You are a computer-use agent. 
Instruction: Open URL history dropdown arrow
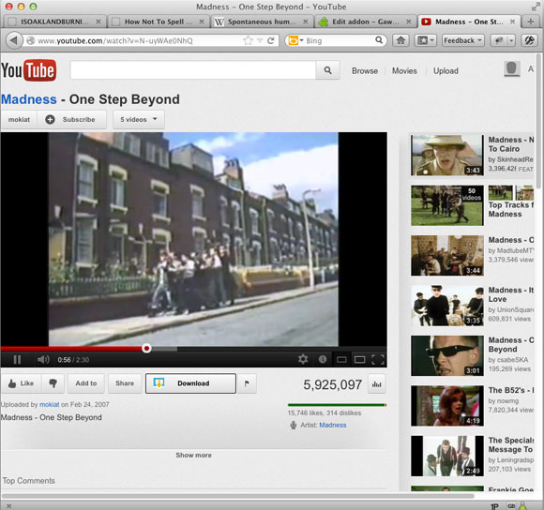point(260,40)
